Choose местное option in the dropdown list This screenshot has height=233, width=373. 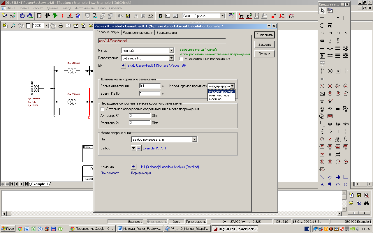click(x=221, y=99)
